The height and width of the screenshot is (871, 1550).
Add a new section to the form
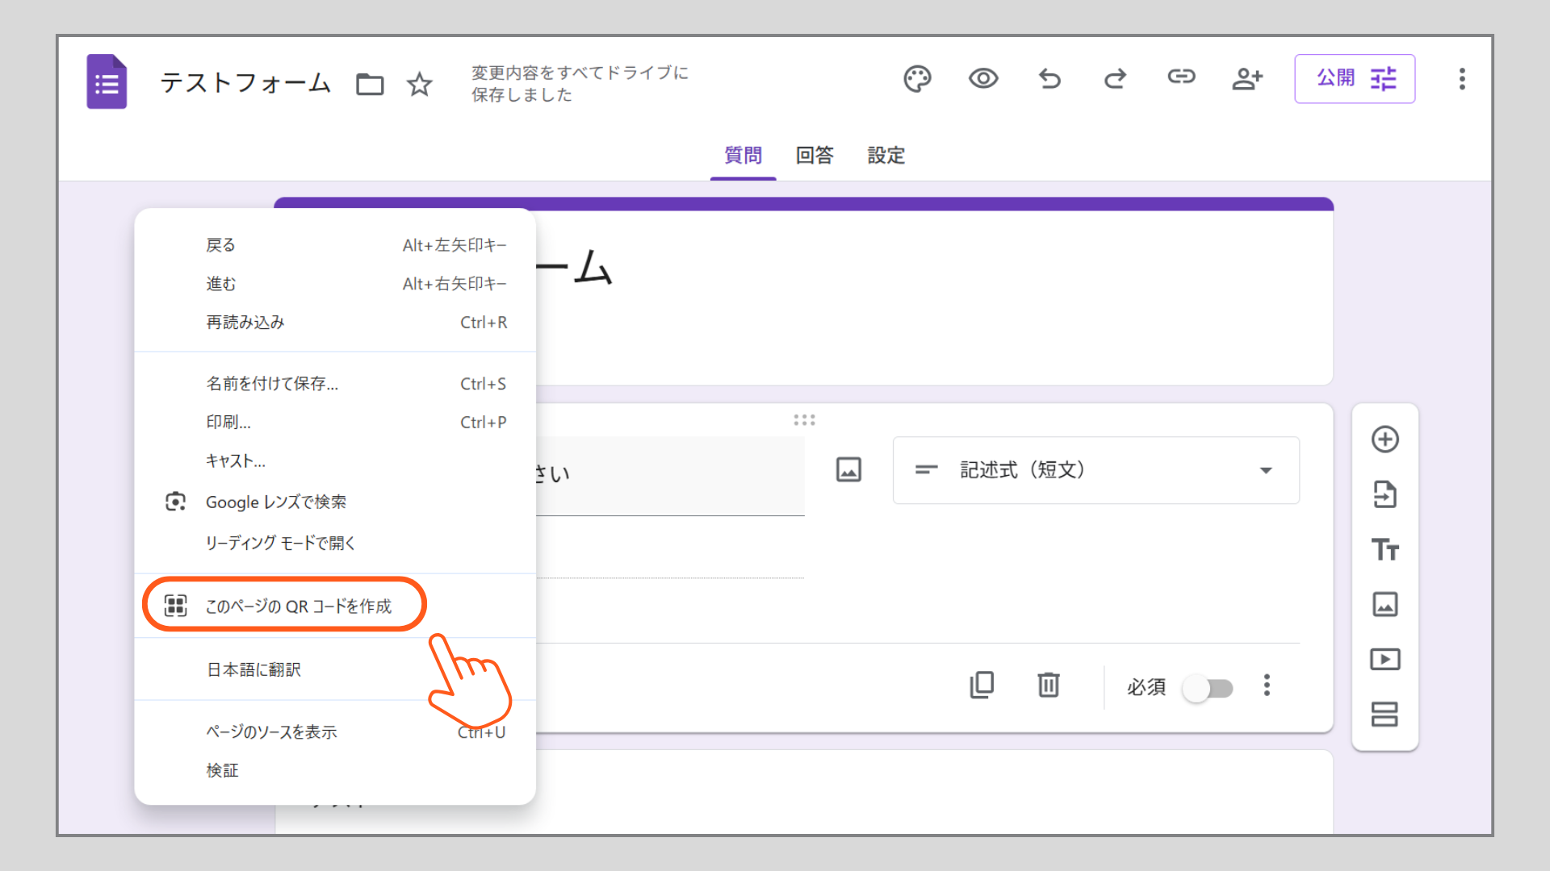click(1385, 714)
